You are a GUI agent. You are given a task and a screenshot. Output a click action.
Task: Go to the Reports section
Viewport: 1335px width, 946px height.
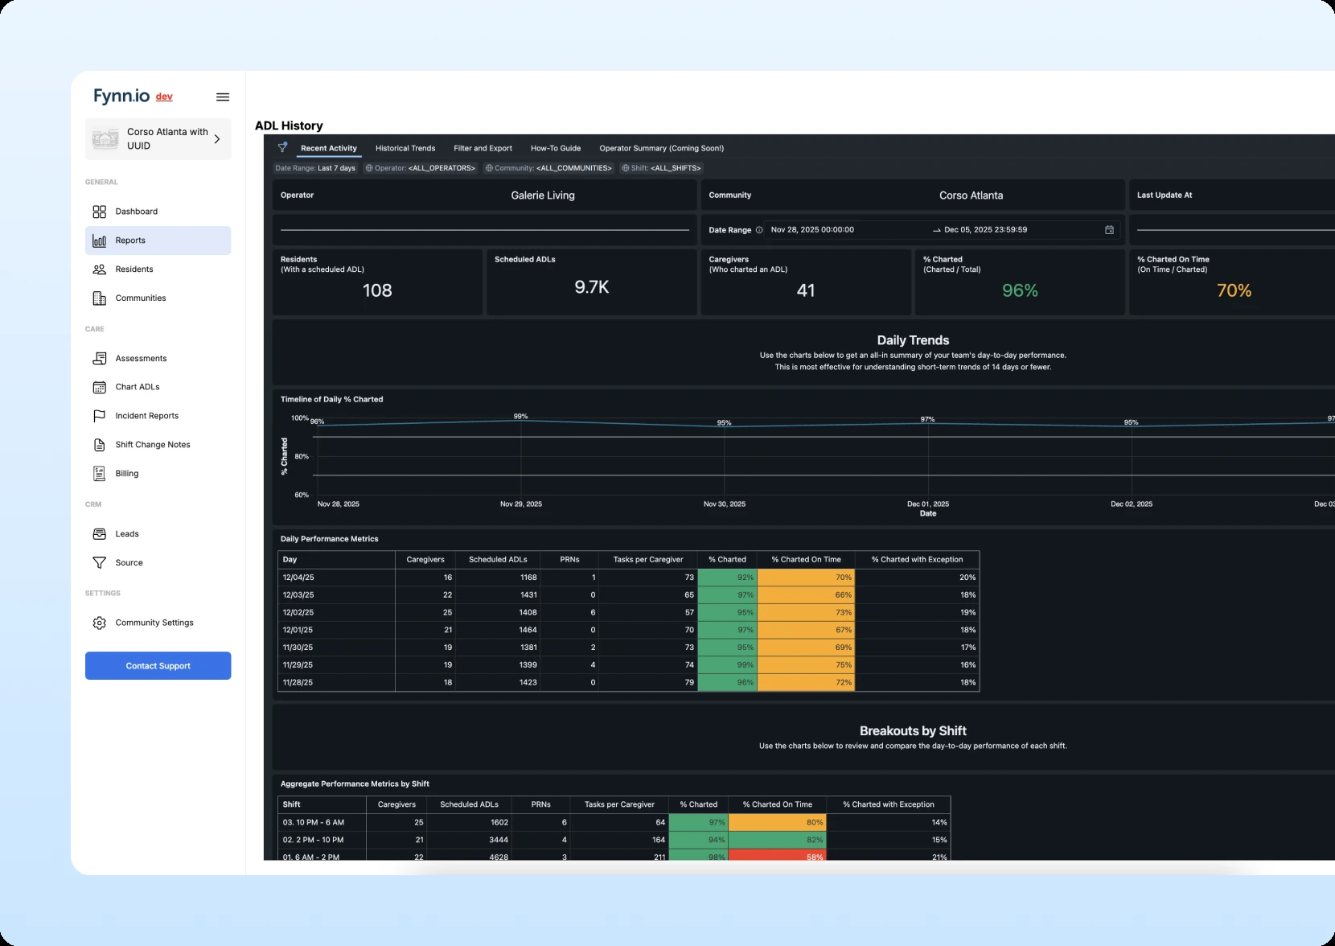(158, 241)
